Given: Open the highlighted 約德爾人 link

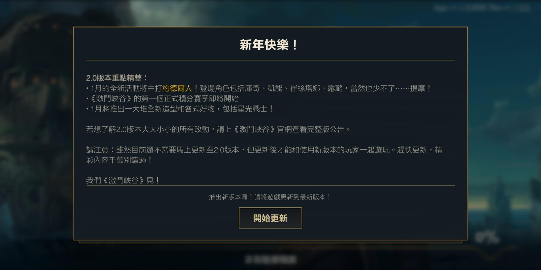Looking at the screenshot, I should point(177,88).
